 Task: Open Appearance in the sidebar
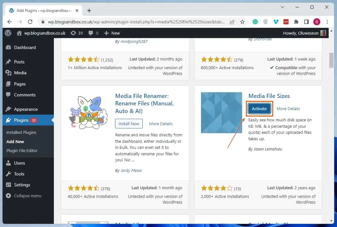tap(26, 109)
